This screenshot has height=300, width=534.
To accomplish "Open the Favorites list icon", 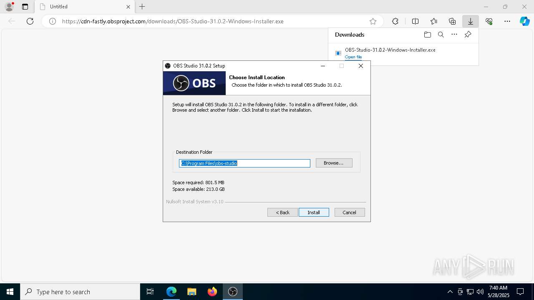I will (434, 21).
